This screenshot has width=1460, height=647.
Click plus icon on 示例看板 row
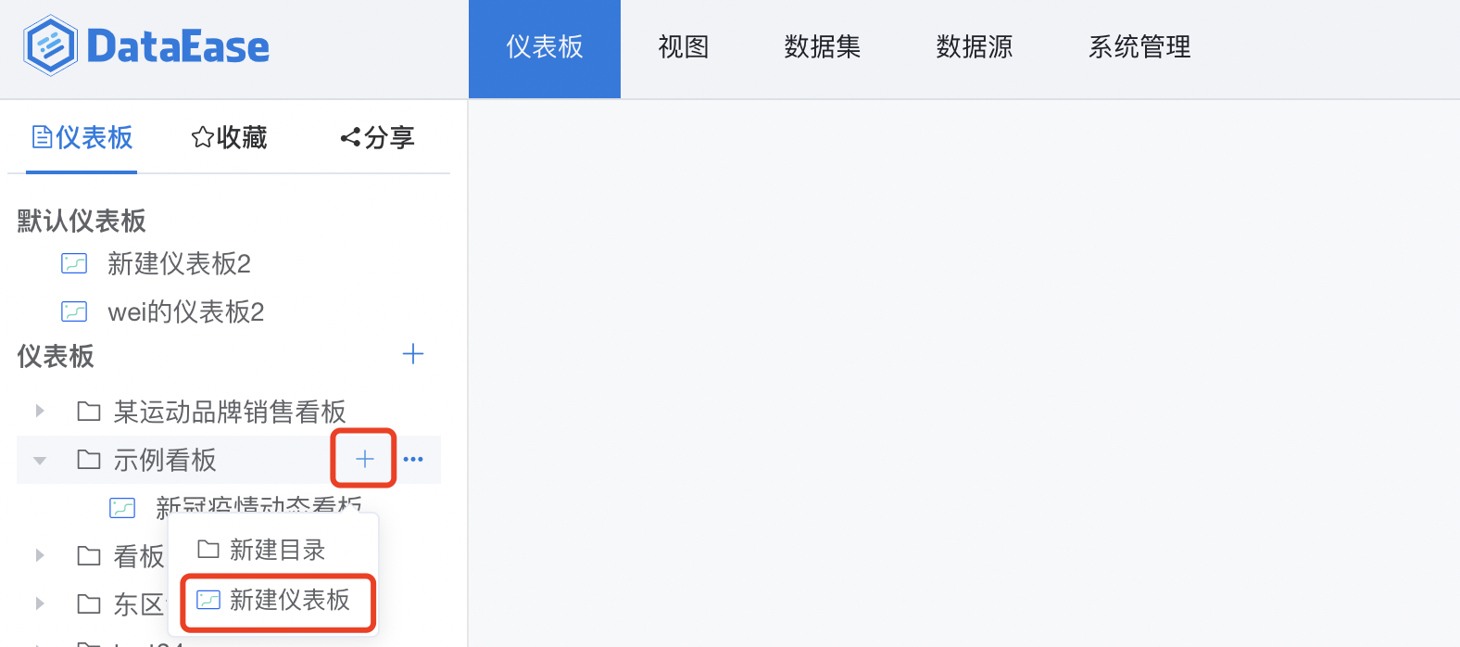click(365, 459)
